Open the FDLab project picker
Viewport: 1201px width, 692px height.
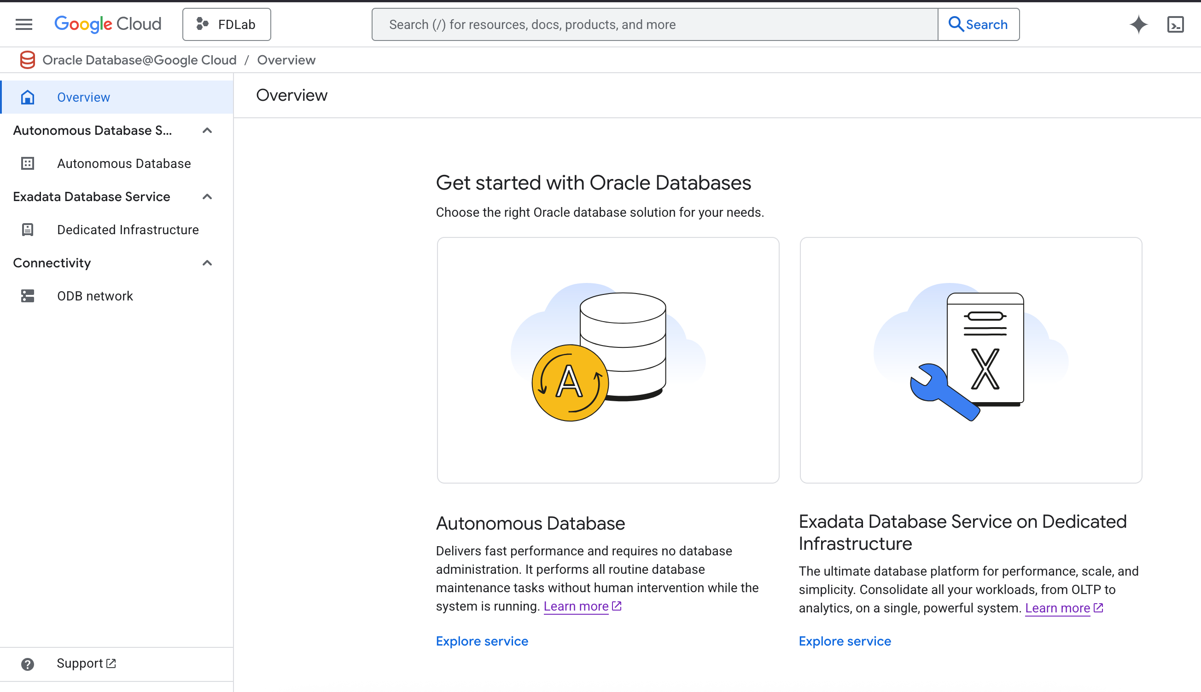[227, 24]
